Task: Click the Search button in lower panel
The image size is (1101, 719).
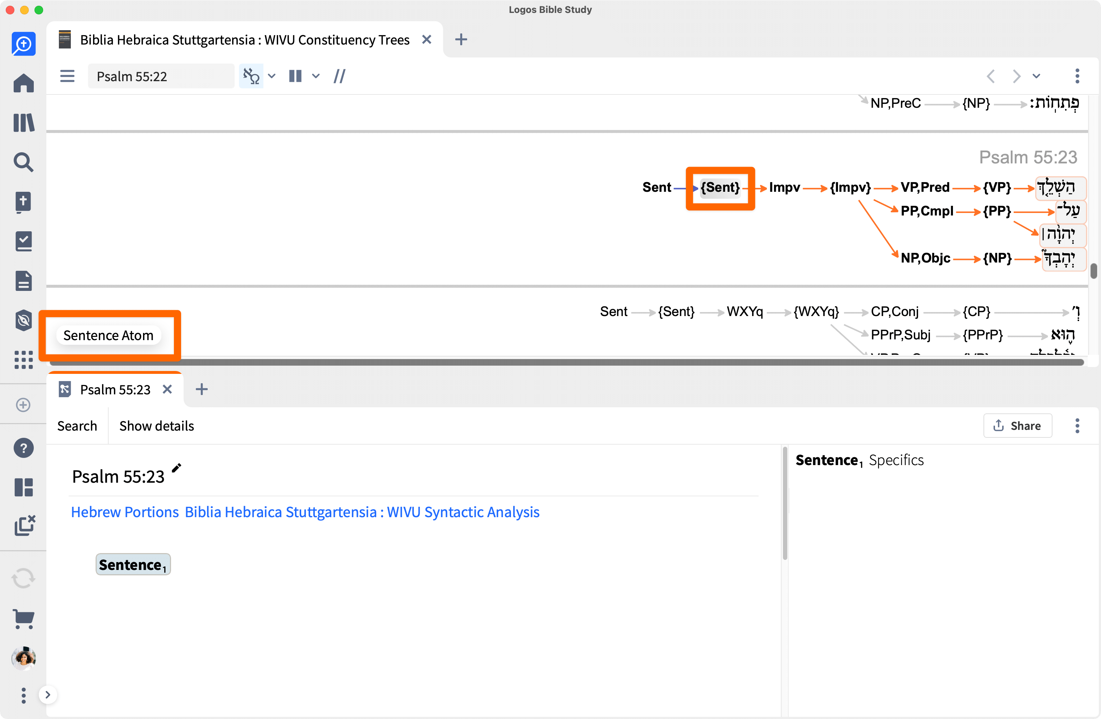Action: 77,426
